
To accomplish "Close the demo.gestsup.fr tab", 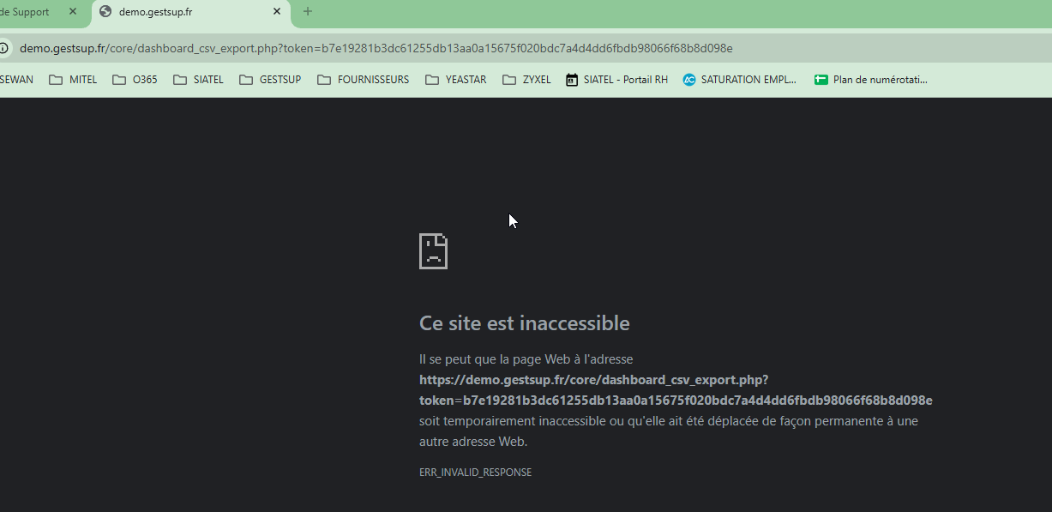I will pyautogui.click(x=276, y=12).
